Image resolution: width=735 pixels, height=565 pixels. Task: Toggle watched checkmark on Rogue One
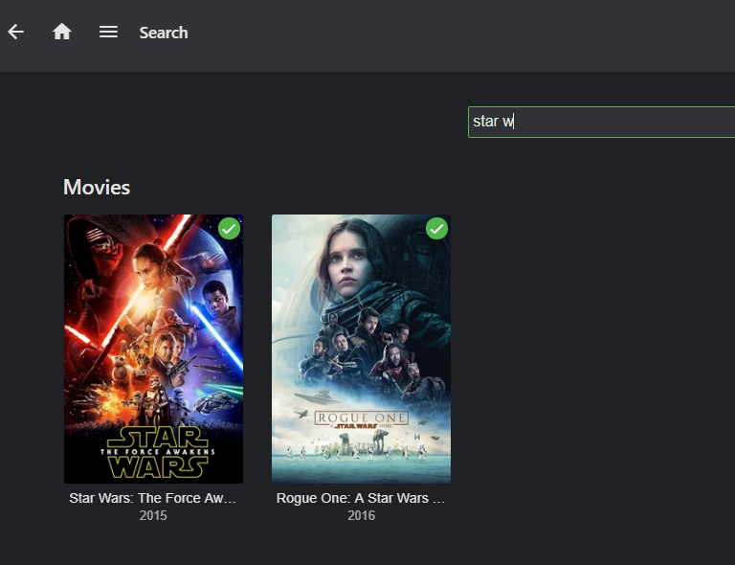[x=436, y=229]
